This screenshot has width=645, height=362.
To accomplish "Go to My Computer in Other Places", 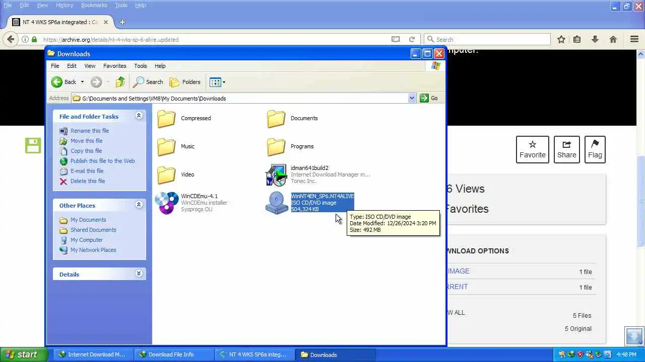I will tap(87, 240).
